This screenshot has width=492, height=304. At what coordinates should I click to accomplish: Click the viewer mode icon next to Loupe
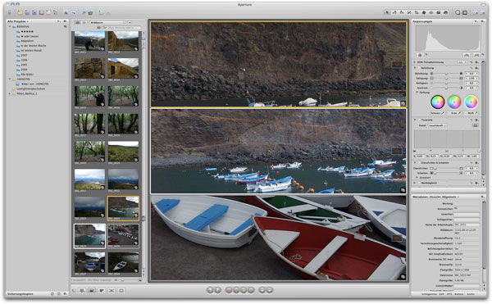465,12
